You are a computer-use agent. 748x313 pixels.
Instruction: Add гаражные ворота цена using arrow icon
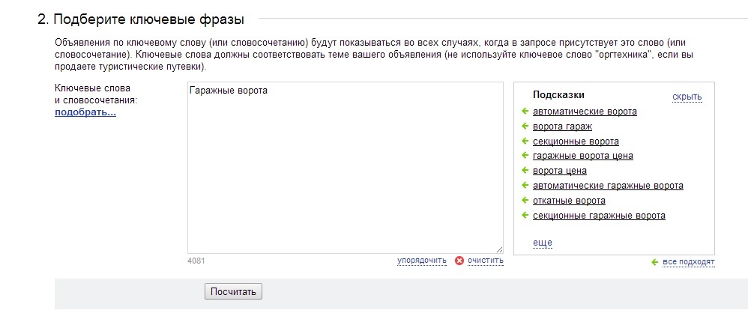525,155
